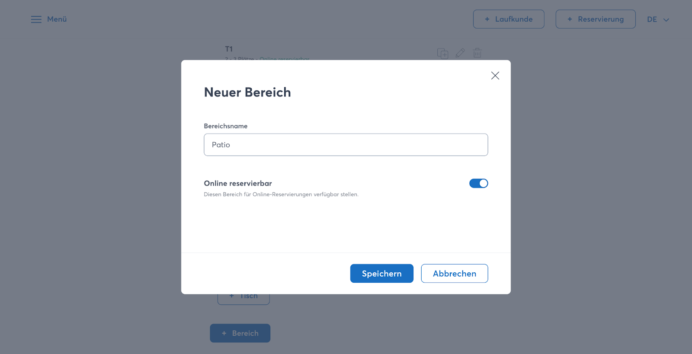The width and height of the screenshot is (692, 354).
Task: Open the DE language dropdown
Action: click(x=652, y=19)
